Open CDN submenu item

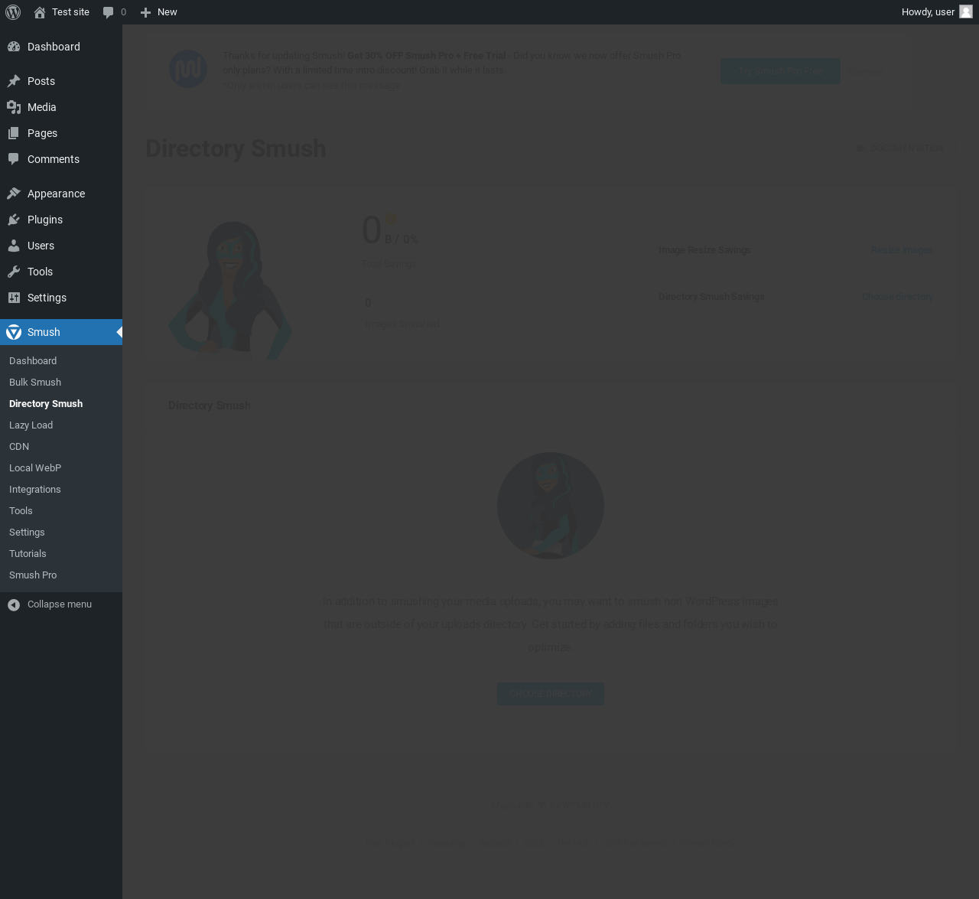61,447
